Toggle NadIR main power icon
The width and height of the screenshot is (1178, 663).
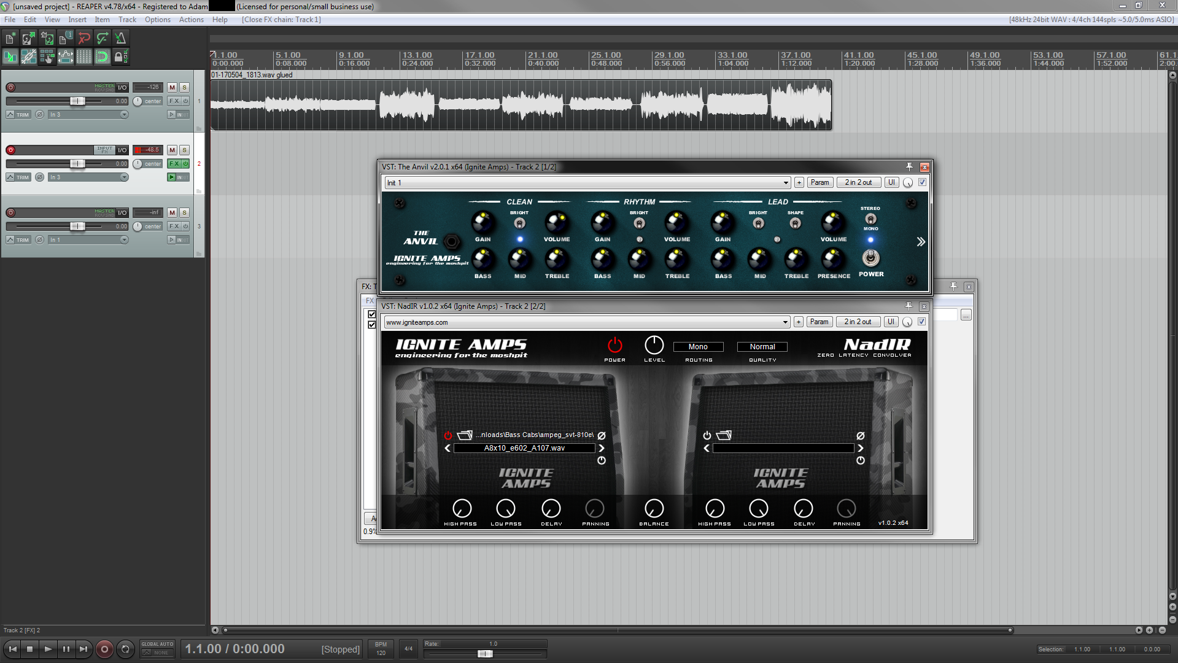[x=614, y=345]
